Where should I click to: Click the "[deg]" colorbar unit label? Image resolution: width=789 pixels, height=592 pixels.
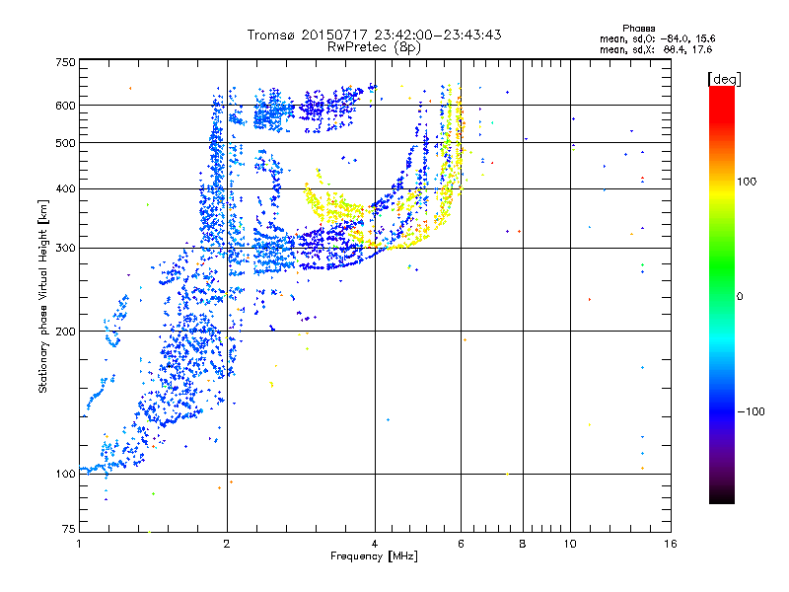(x=724, y=79)
